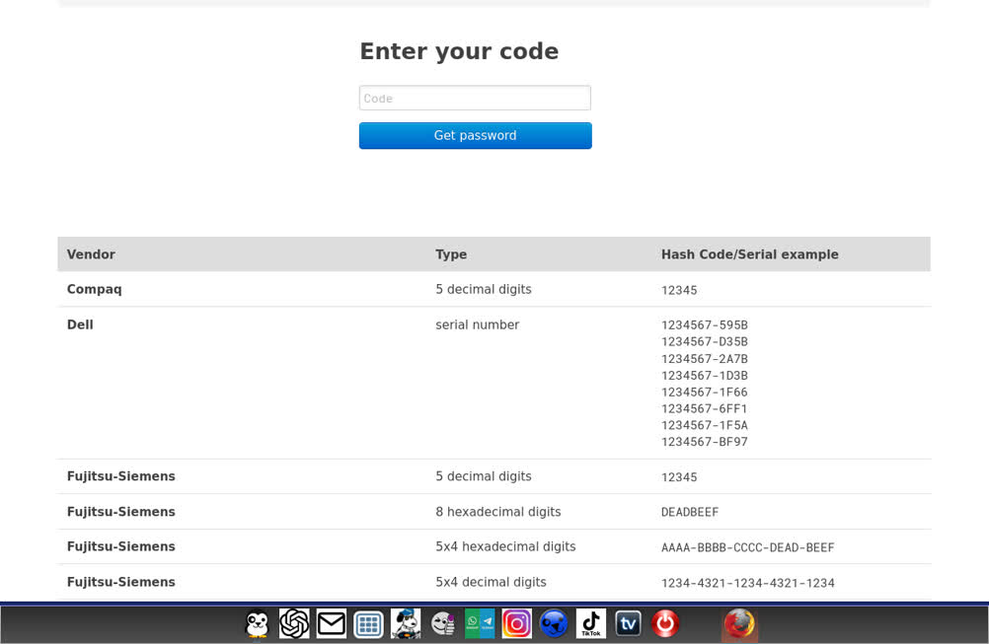Switch to Firefox in the dock
The image size is (989, 644).
pos(739,624)
